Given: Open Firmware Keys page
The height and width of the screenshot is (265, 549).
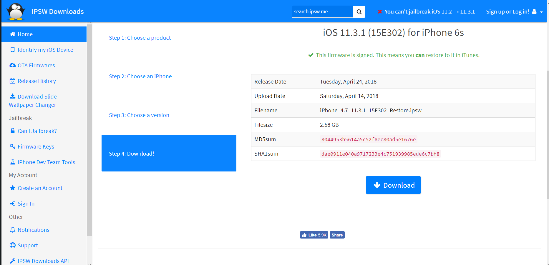Looking at the screenshot, I should tap(36, 146).
